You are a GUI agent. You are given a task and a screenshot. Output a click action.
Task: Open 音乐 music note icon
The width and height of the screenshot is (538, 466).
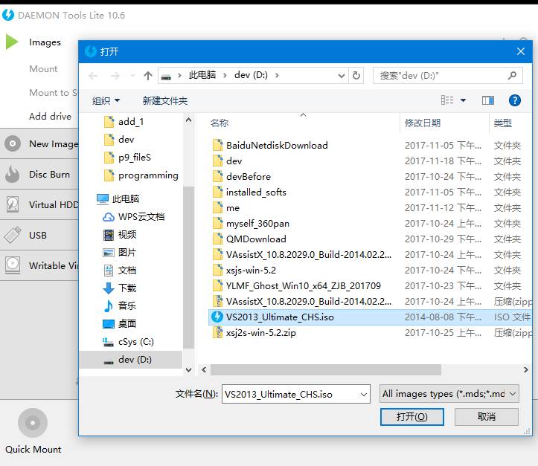click(x=109, y=306)
